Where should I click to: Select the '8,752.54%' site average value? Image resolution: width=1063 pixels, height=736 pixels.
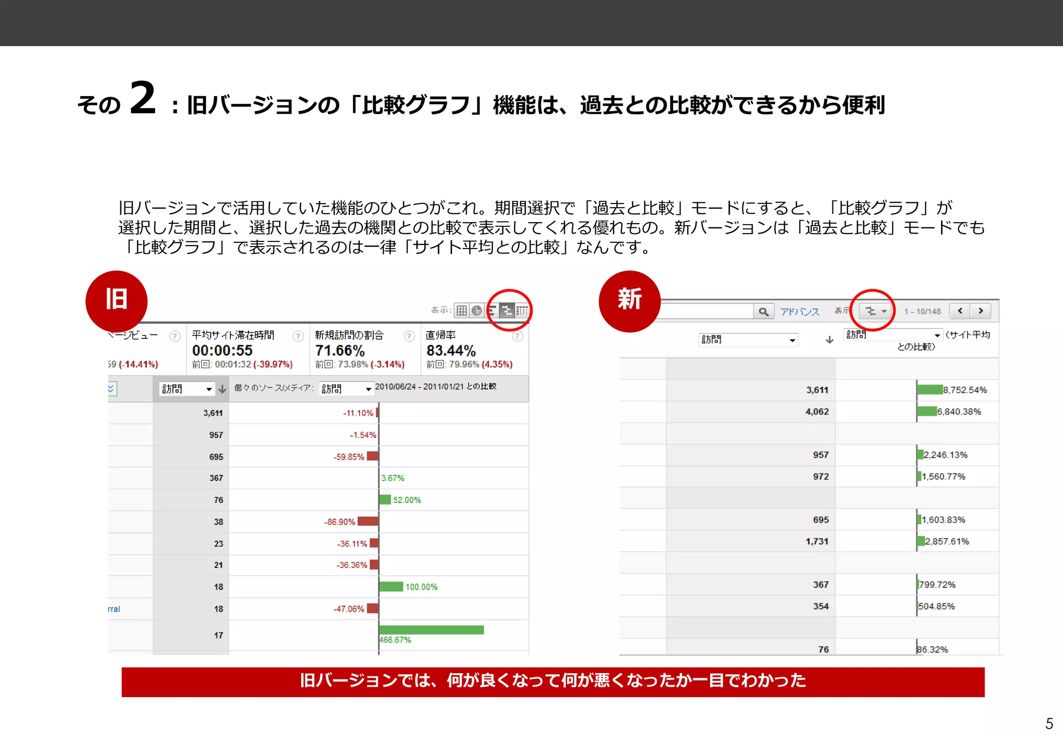[x=965, y=390]
